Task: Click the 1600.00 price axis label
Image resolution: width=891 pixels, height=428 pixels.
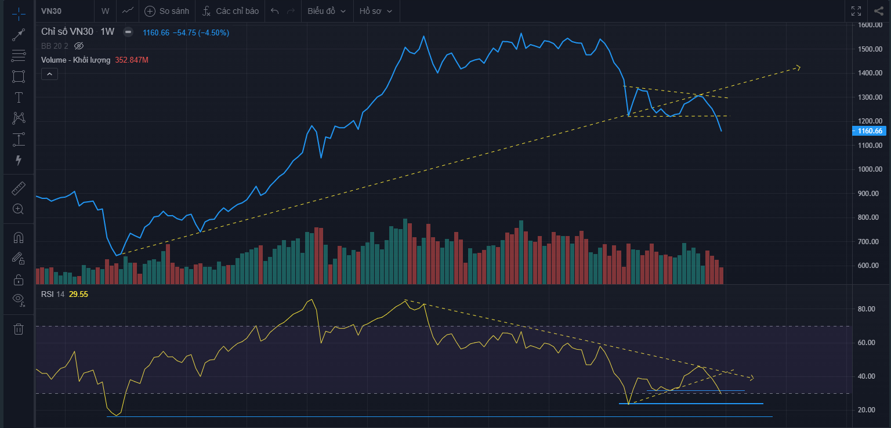Action: point(871,25)
